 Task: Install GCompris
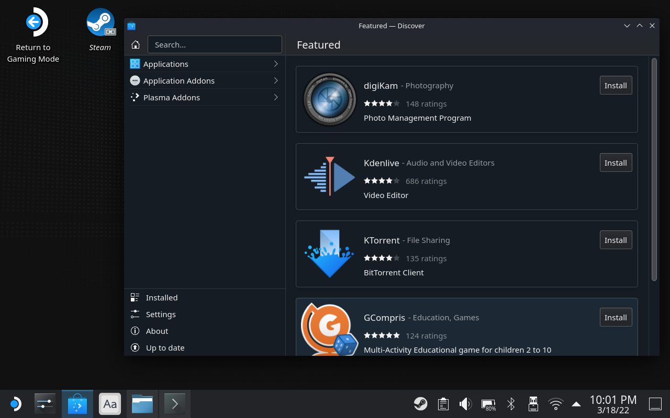(x=616, y=317)
